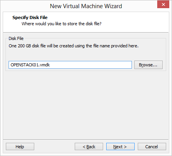Select the red X in title bar
Screen dimensions: 172x156
[163, 4]
